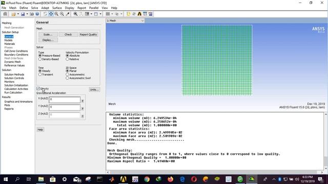Open the Solve menu
Screen dimensions: 328x184
point(34,8)
